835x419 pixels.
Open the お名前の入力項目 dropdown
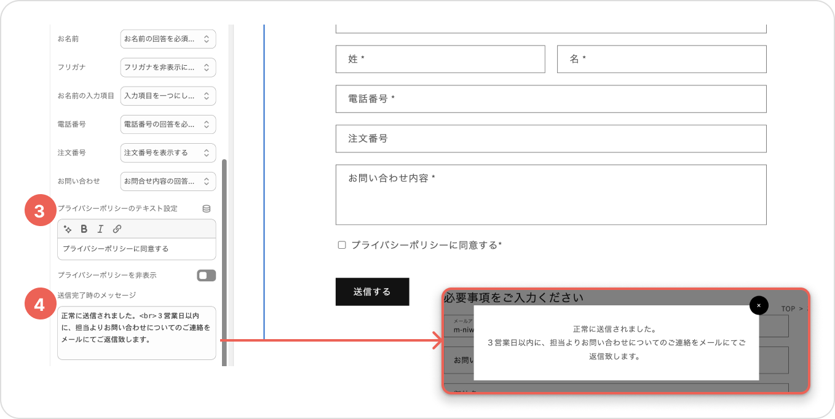(x=168, y=96)
